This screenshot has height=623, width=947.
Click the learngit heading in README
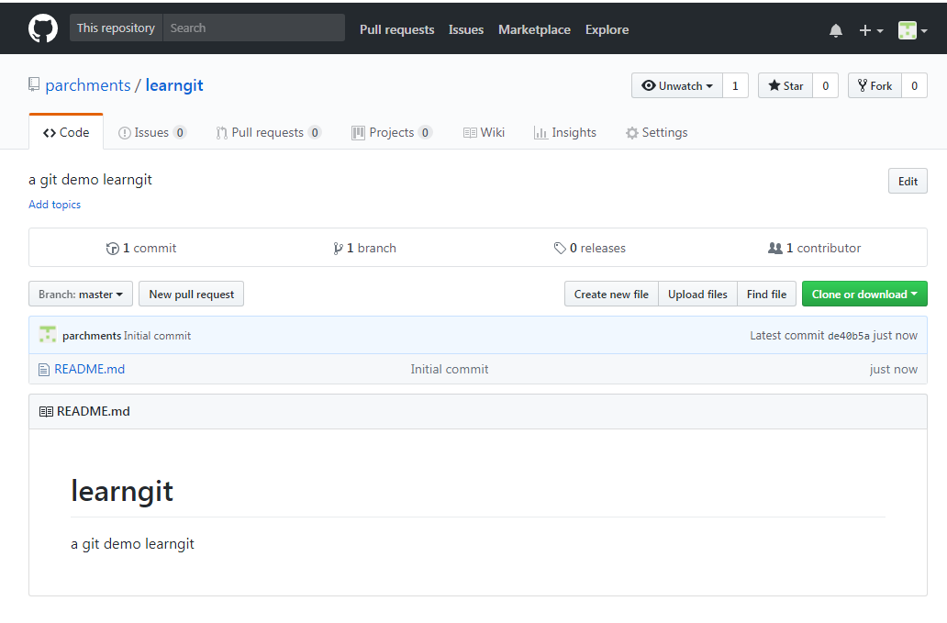click(x=122, y=491)
